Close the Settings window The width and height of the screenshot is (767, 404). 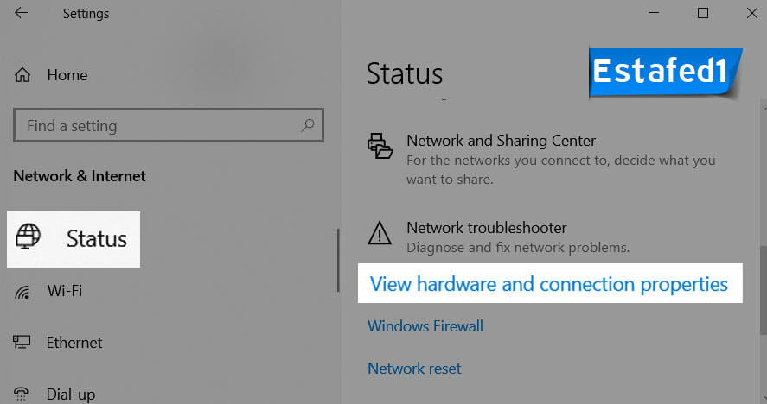coord(752,13)
